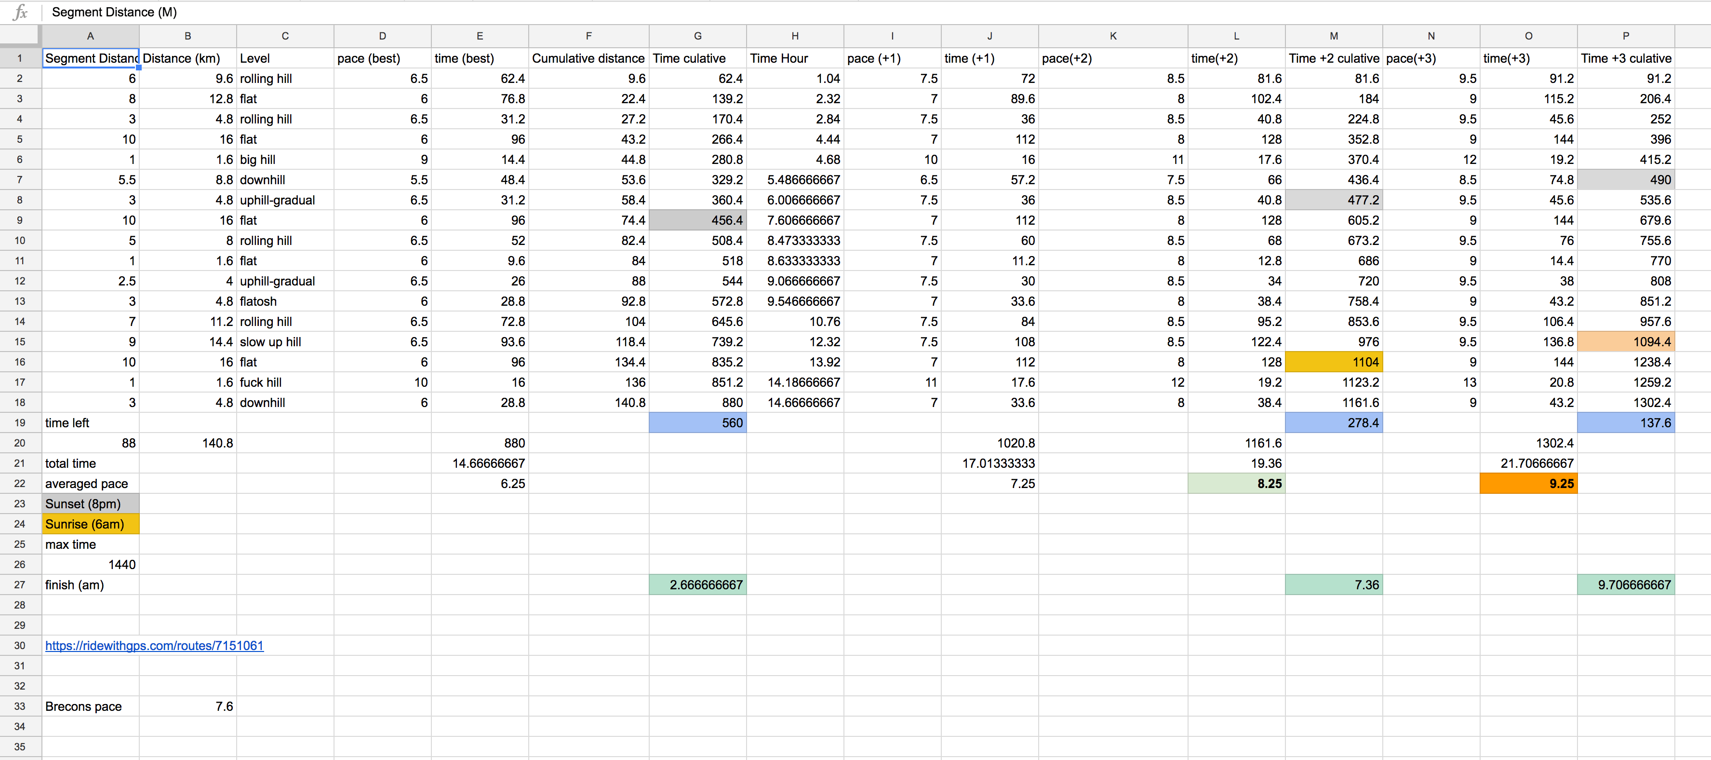The image size is (1711, 760).
Task: Click the 'Brecons pace' label cell
Action: 90,707
